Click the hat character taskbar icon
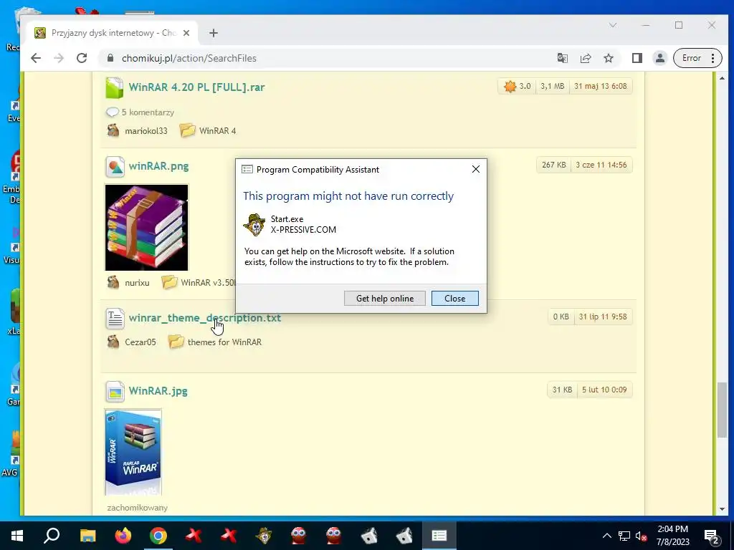Viewport: 734px width, 550px height. 264,536
